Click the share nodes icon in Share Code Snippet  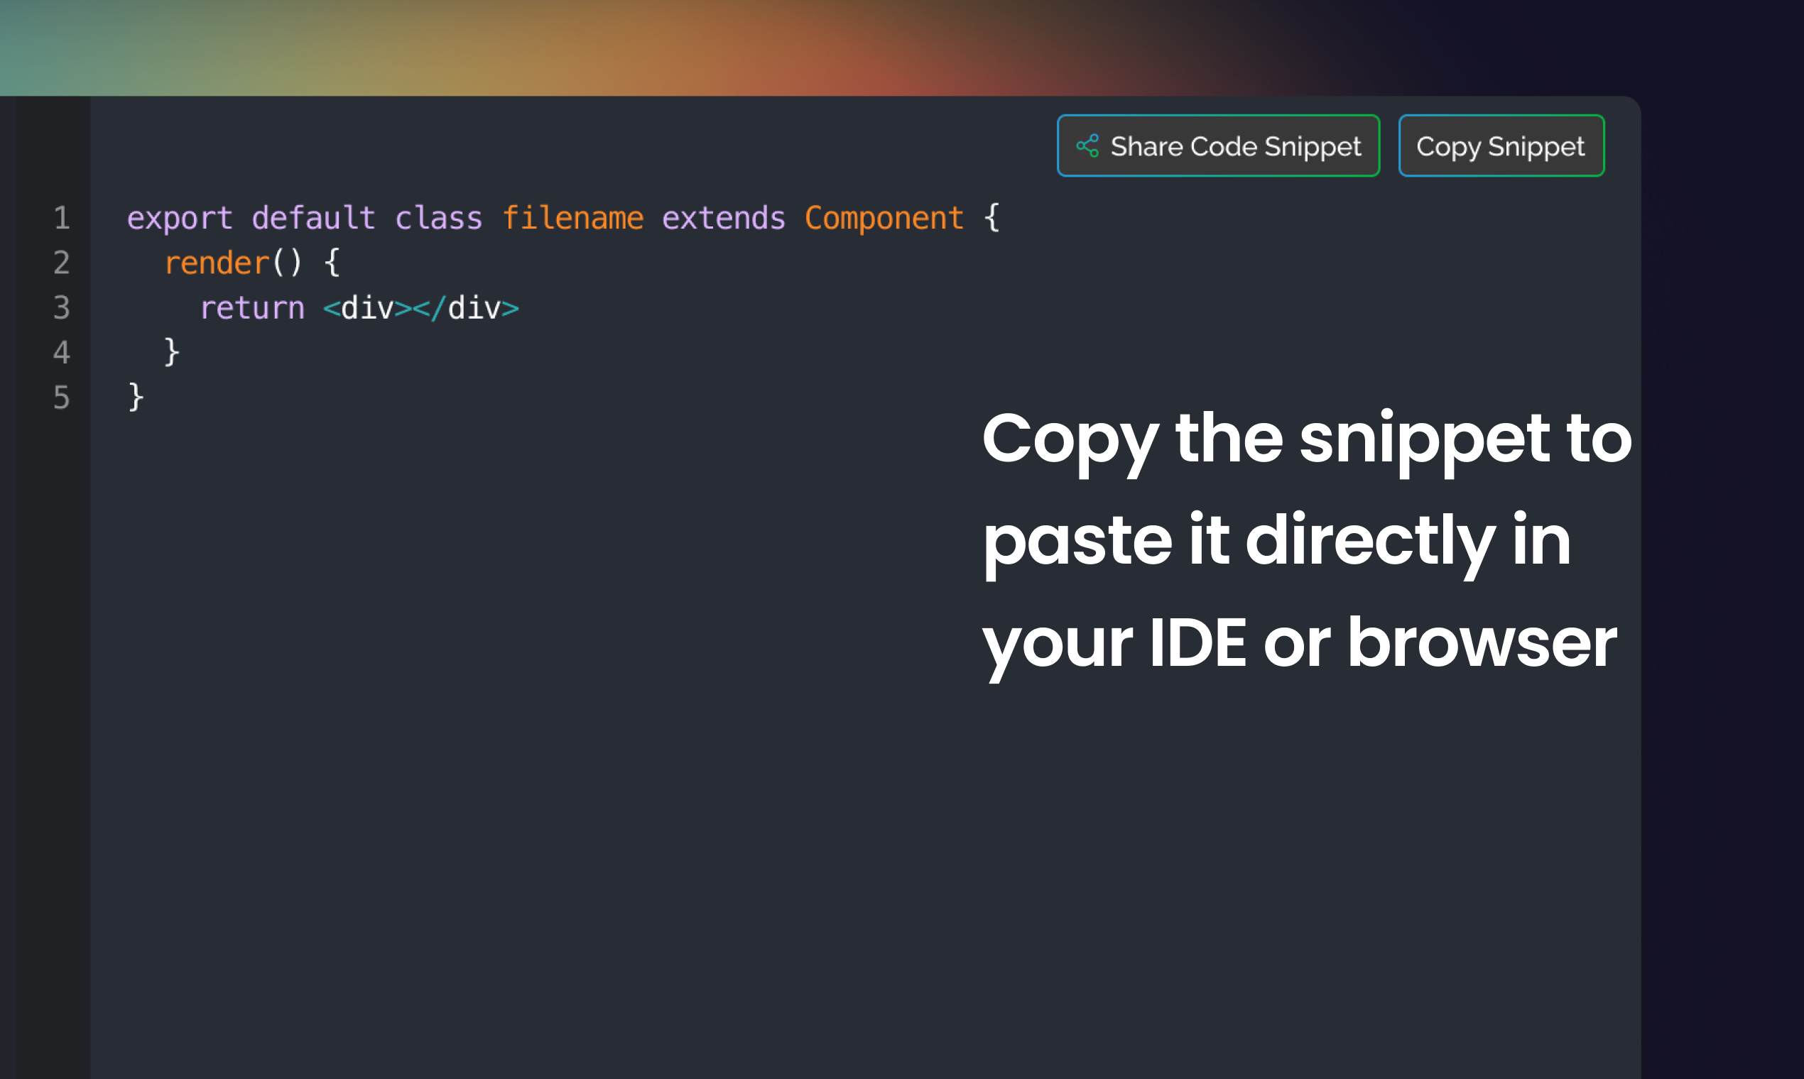1088,146
